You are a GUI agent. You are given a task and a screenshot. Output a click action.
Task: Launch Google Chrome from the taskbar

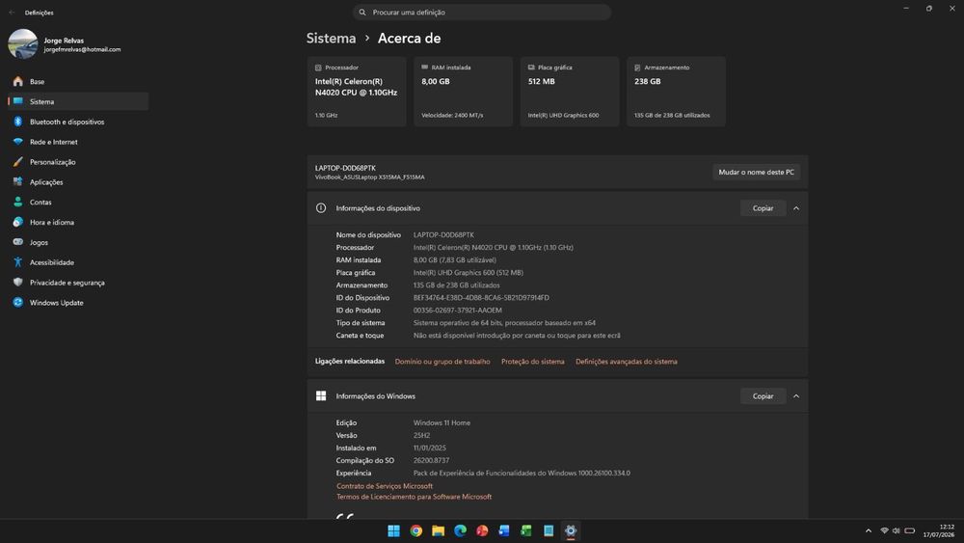pos(416,530)
